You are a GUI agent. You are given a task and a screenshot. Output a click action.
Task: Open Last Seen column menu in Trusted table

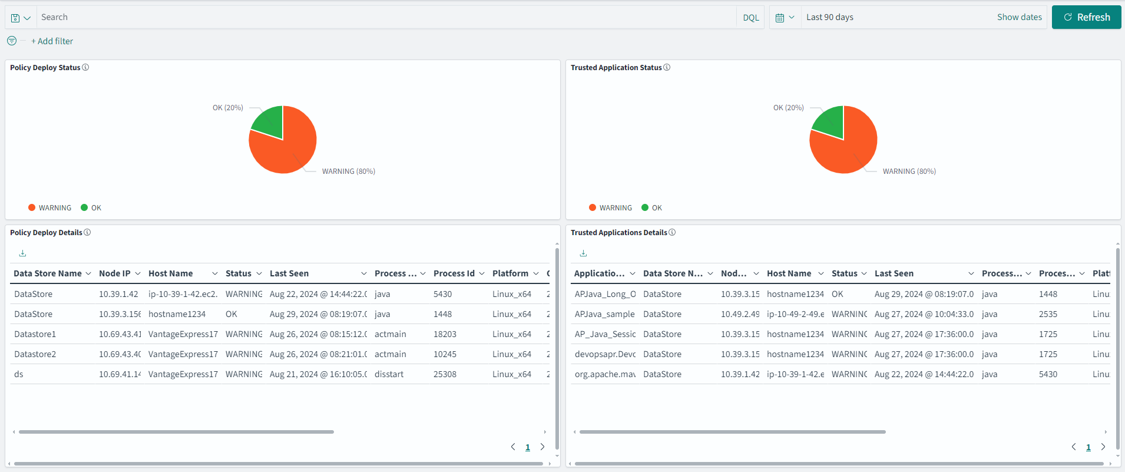[x=971, y=273]
